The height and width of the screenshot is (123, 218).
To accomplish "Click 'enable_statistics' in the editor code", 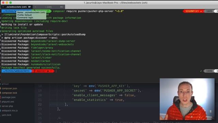I will click(x=90, y=100).
